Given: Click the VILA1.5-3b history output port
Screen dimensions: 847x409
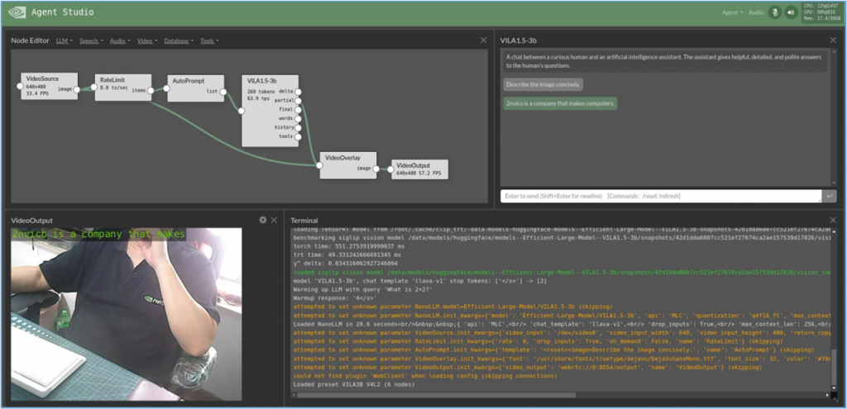Looking at the screenshot, I should click(x=298, y=127).
